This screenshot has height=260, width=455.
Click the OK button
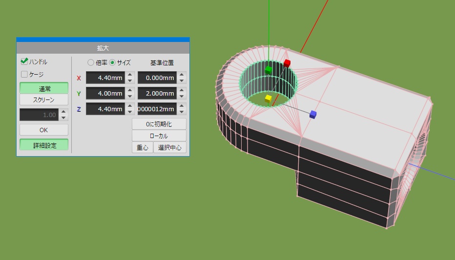(44, 130)
